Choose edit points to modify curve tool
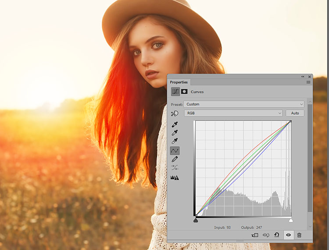The image size is (329, 250). (x=175, y=151)
